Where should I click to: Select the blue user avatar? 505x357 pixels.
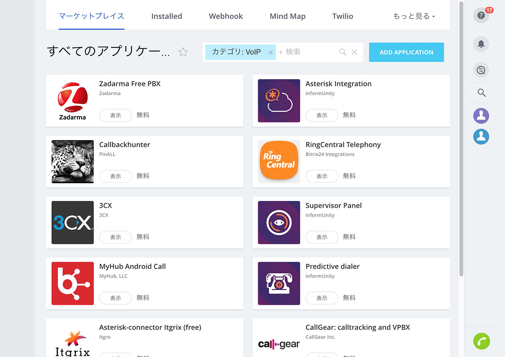(x=481, y=136)
